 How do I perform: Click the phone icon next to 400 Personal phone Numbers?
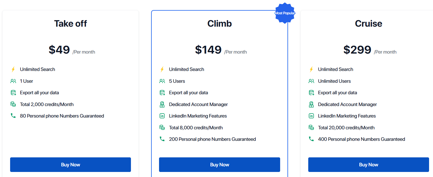coord(311,139)
